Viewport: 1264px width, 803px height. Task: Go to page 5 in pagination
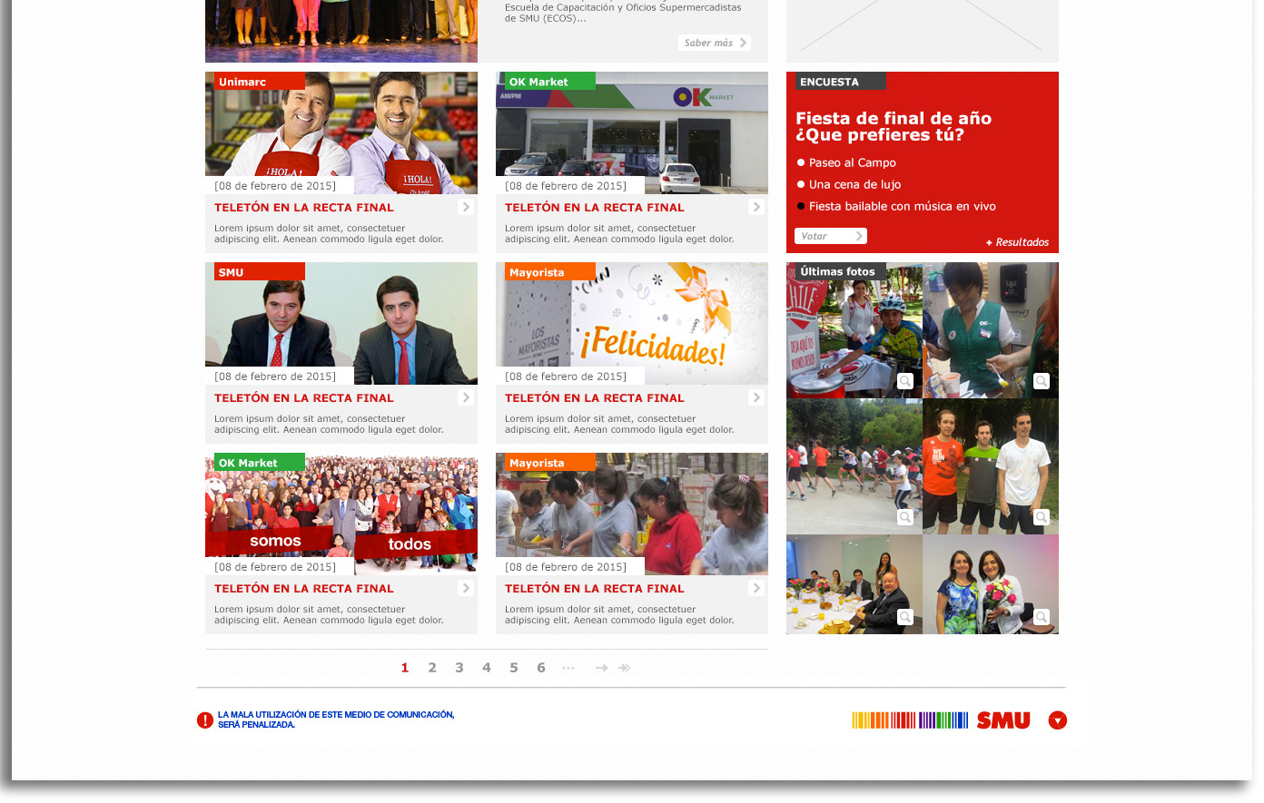(514, 668)
